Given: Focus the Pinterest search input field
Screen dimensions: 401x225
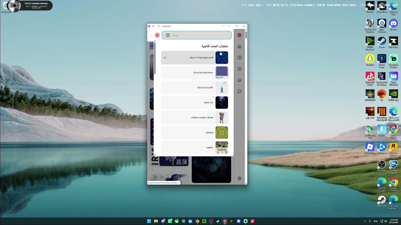Looking at the screenshot, I should tap(197, 35).
